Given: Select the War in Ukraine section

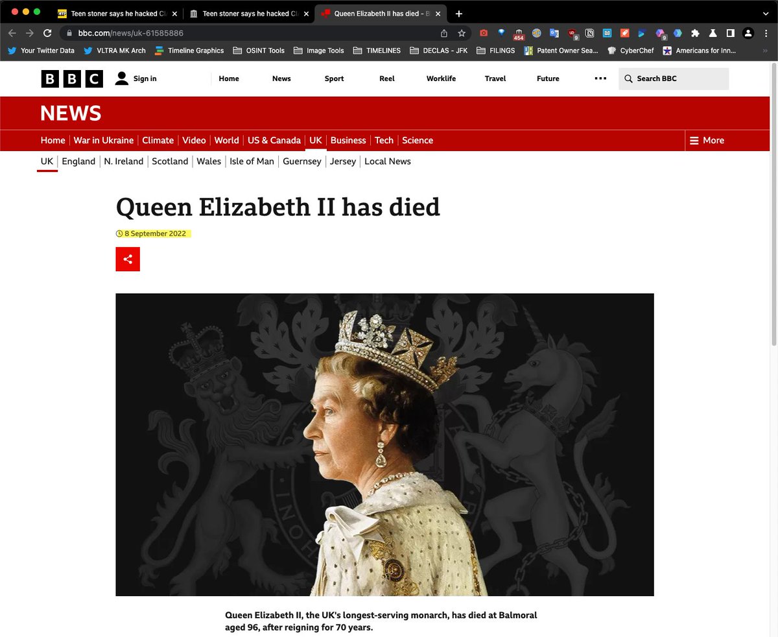Looking at the screenshot, I should pyautogui.click(x=104, y=140).
